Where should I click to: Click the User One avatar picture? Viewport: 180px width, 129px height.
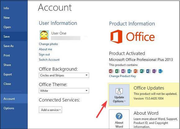click(x=44, y=35)
